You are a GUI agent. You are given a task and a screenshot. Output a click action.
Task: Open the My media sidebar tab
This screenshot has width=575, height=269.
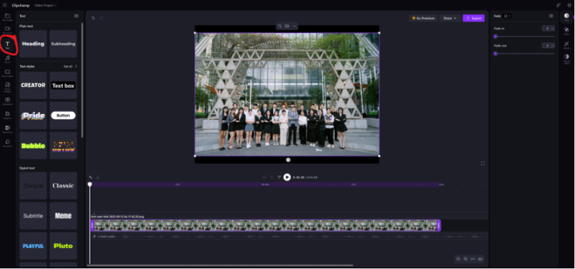(7, 17)
